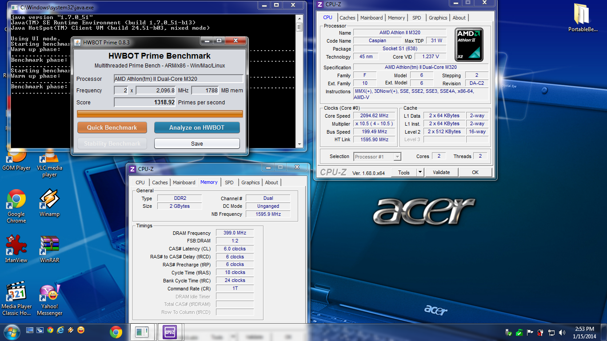607x341 pixels.
Task: Select Caches tab in Memory CPU-Z window
Action: tap(160, 182)
